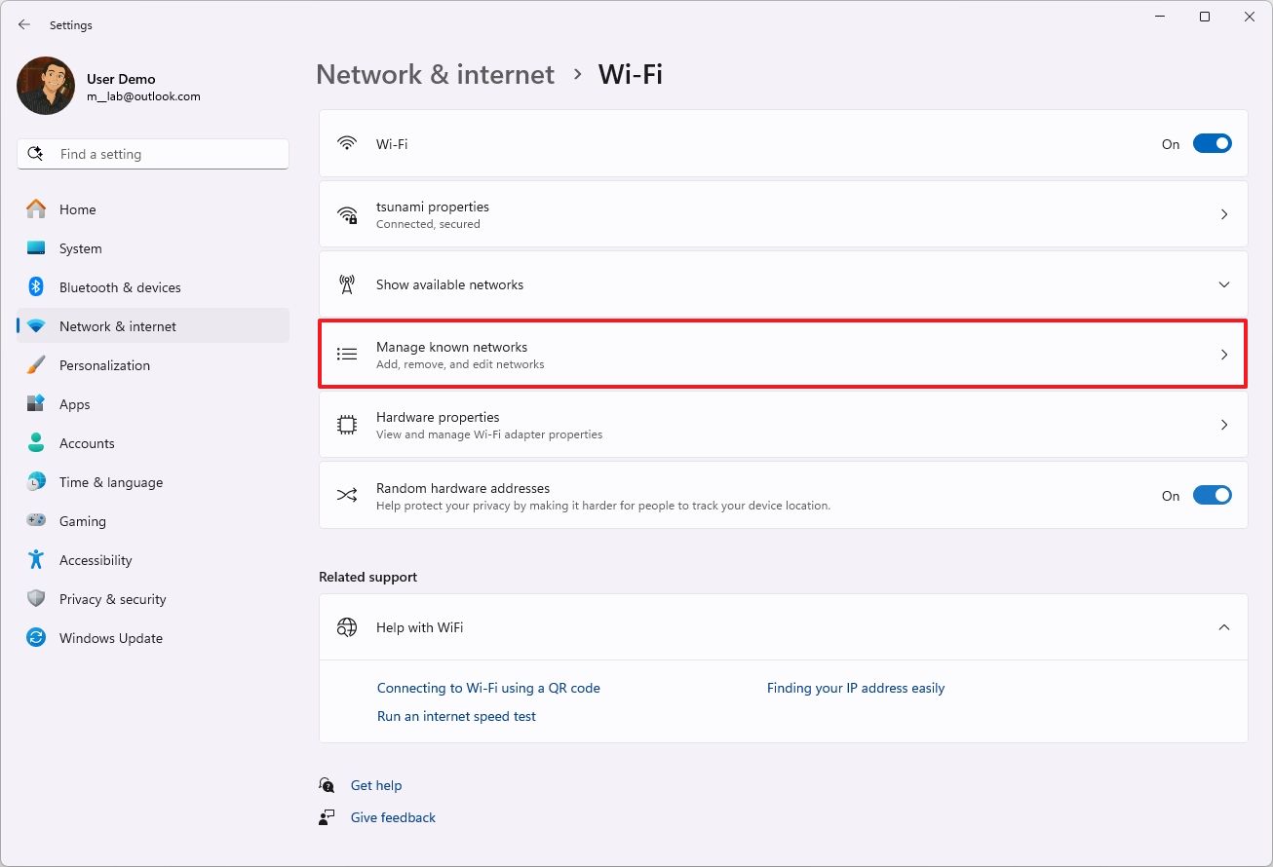Click the Privacy & security shield icon
1273x867 pixels.
37,599
